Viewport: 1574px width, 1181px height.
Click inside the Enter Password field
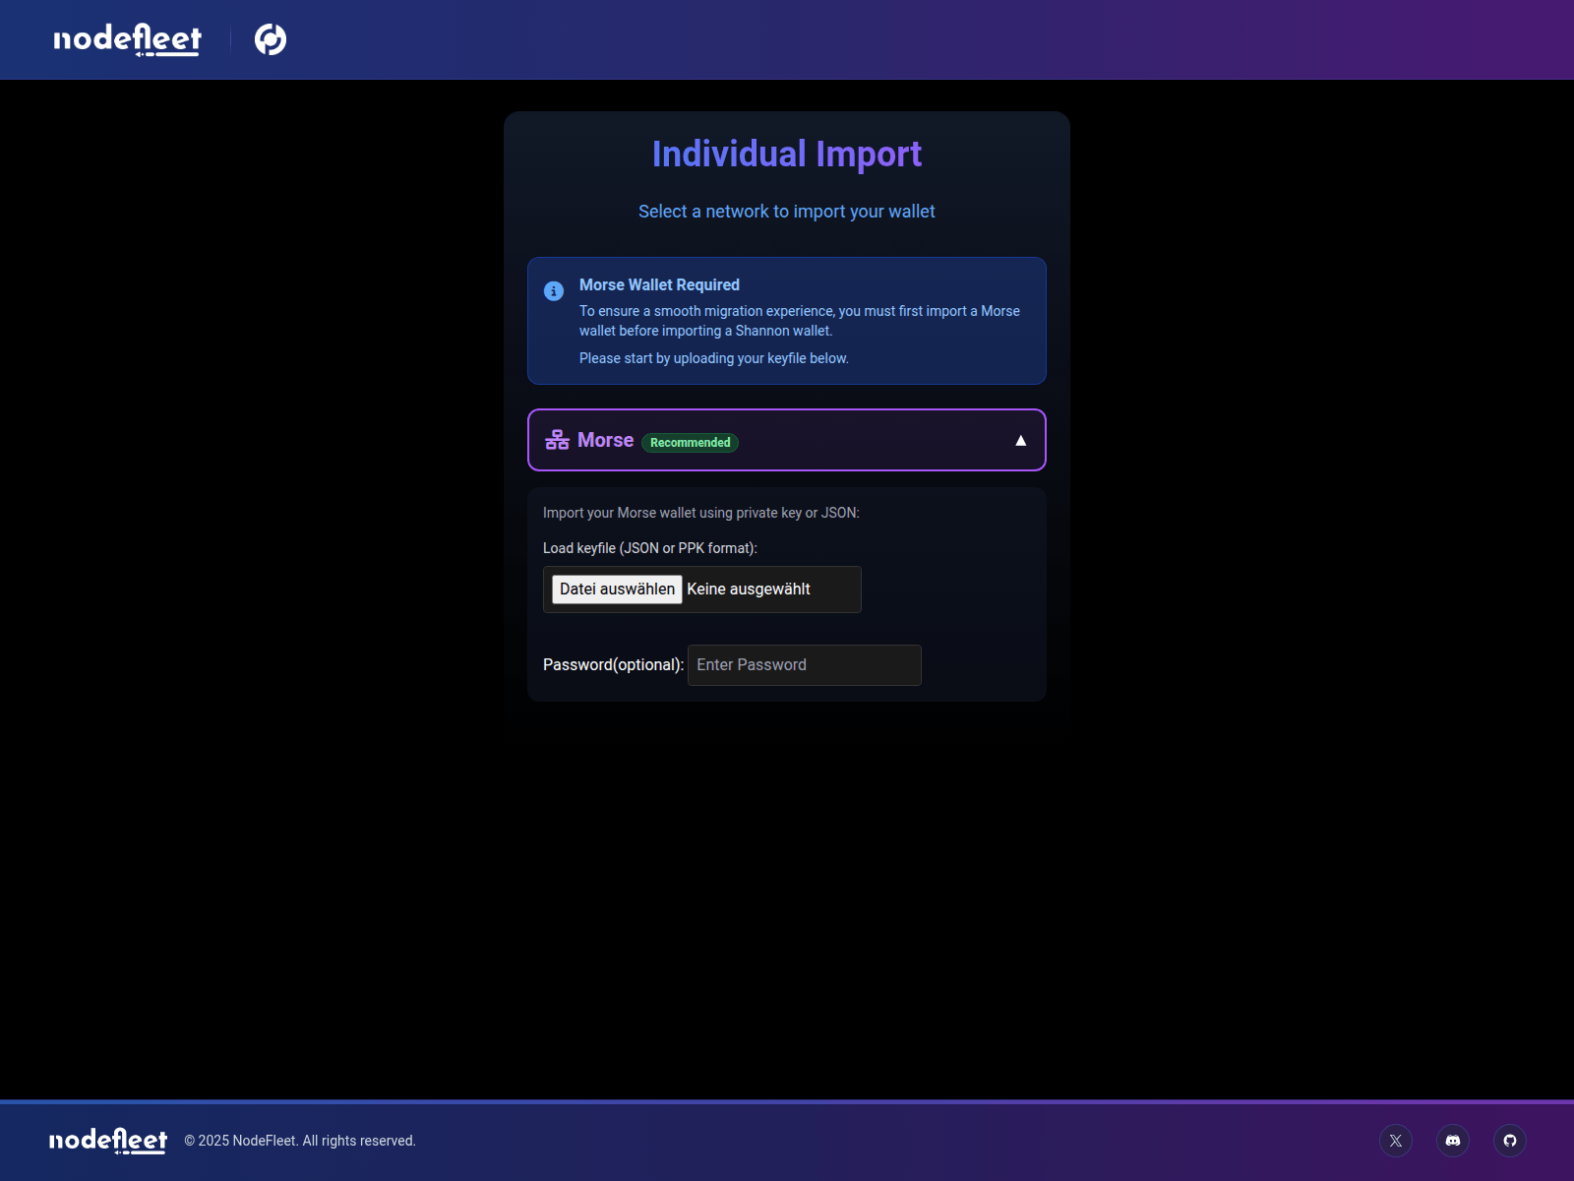(804, 664)
